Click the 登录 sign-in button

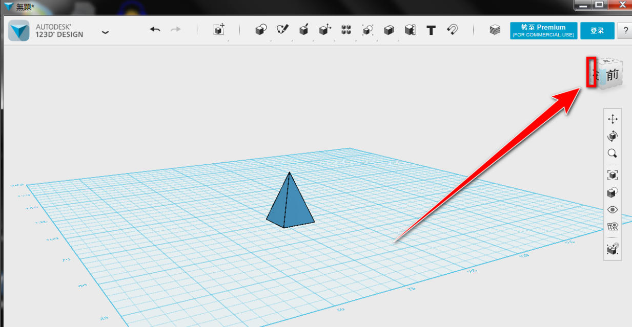[597, 31]
